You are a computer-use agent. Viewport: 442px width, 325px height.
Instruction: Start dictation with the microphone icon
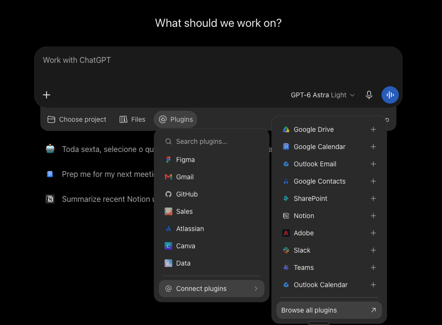(369, 95)
